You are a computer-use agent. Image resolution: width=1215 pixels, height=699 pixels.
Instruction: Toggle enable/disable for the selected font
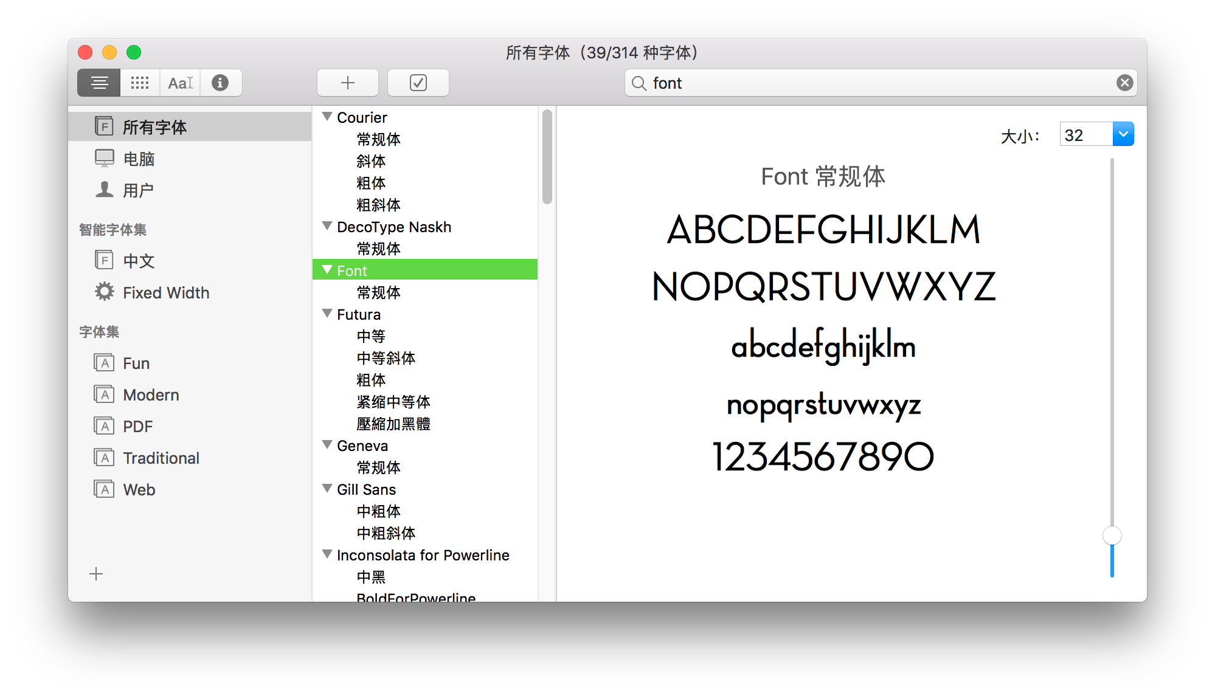pos(418,83)
